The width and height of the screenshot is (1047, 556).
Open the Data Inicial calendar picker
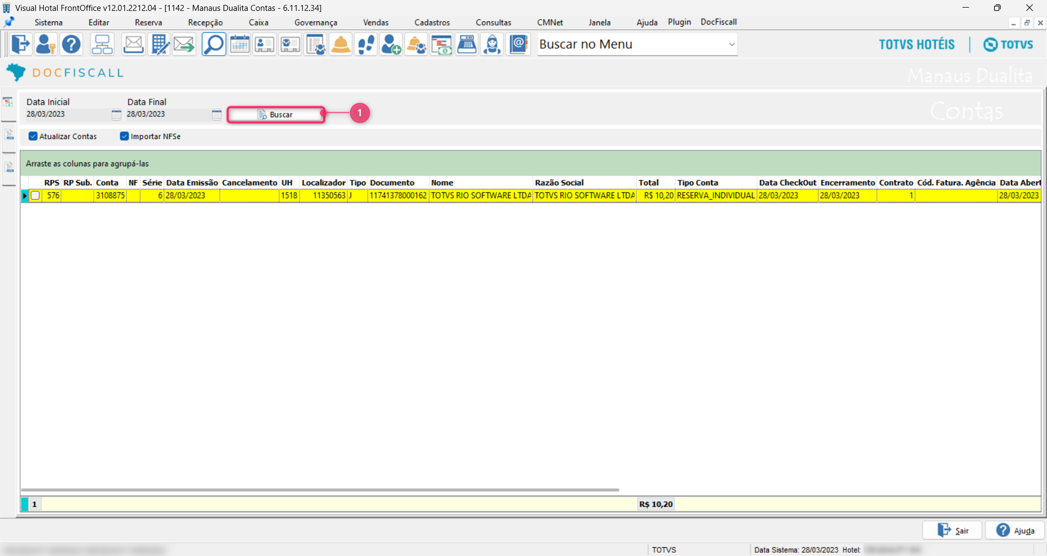(116, 114)
